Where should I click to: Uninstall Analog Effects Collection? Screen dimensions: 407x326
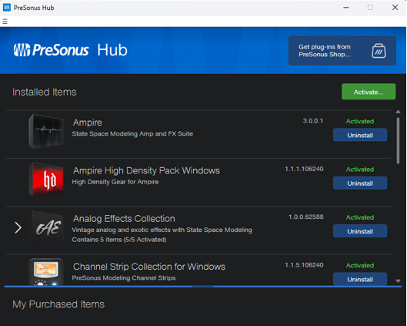pyautogui.click(x=360, y=231)
